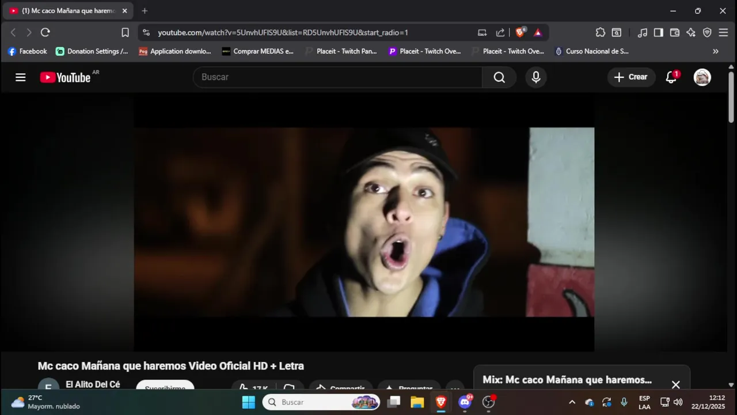Open YouTube notifications bell
Image resolution: width=737 pixels, height=415 pixels.
tap(671, 77)
